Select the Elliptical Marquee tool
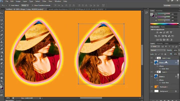 pos(1,17)
